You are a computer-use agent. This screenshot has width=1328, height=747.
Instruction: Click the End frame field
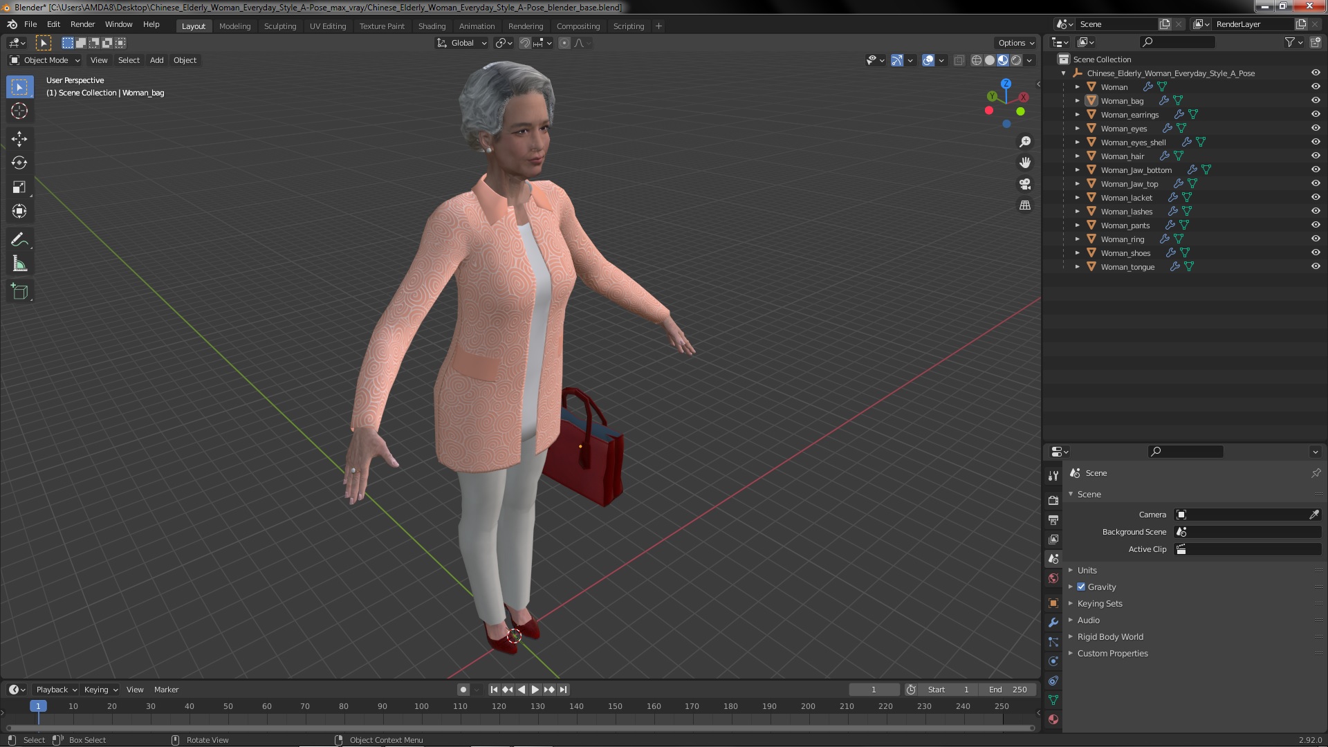(x=1008, y=690)
